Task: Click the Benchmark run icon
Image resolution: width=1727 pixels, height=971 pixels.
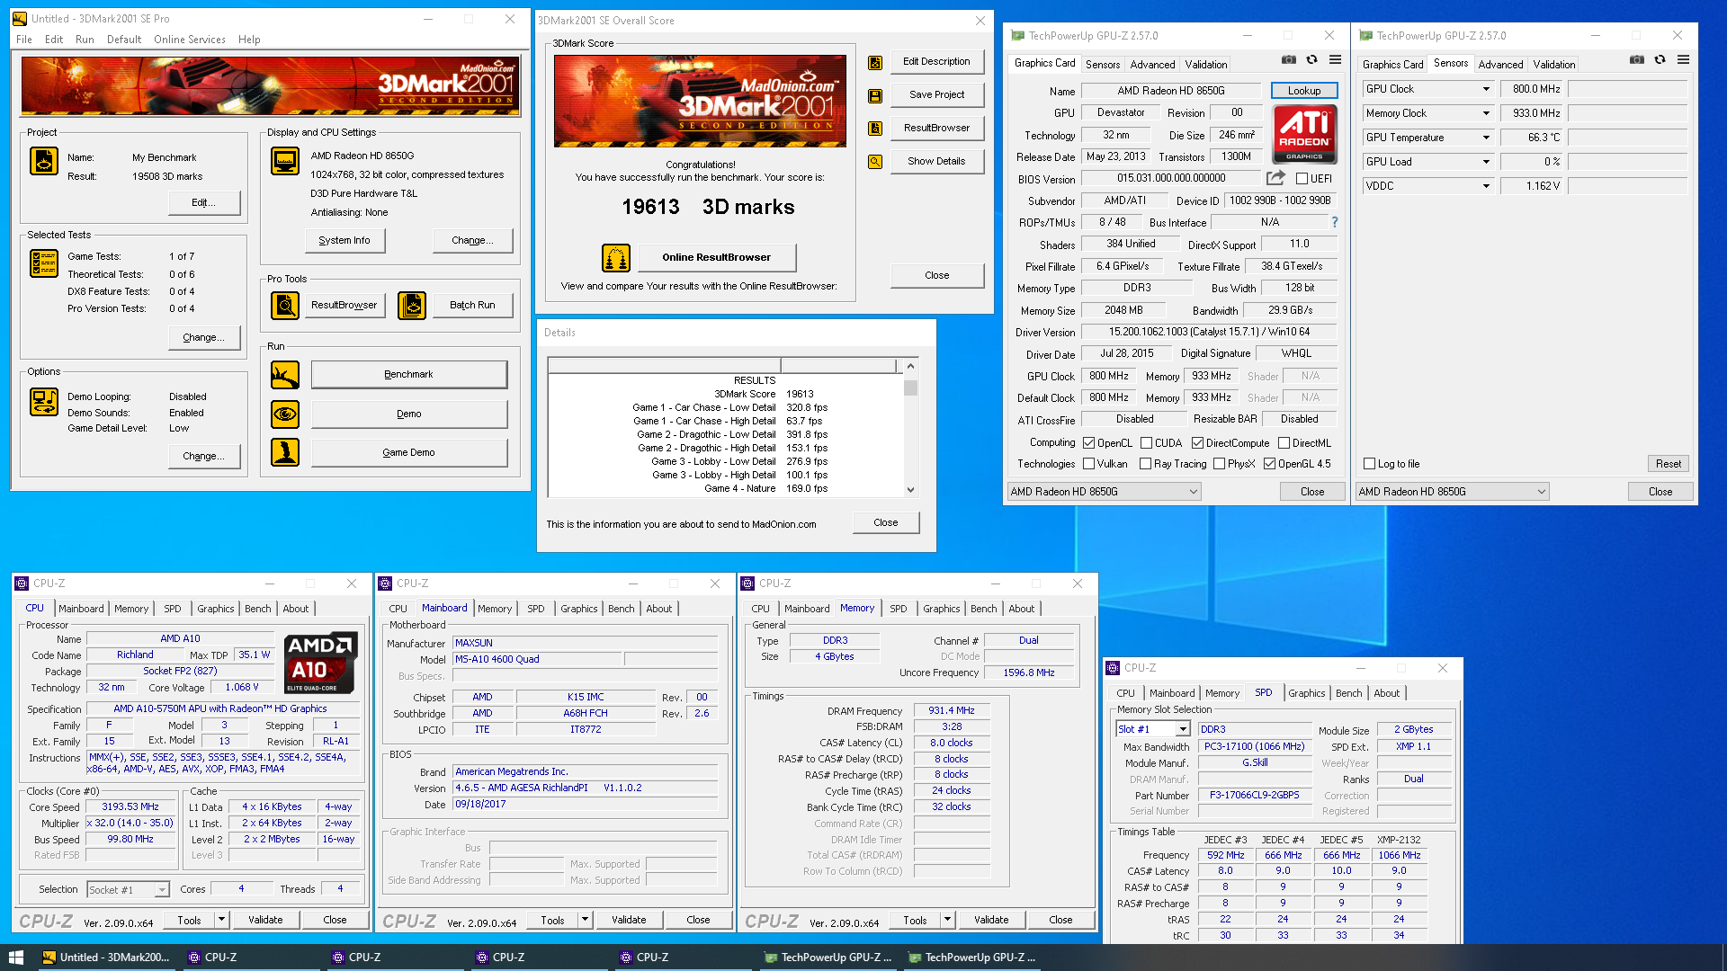Action: (x=285, y=375)
